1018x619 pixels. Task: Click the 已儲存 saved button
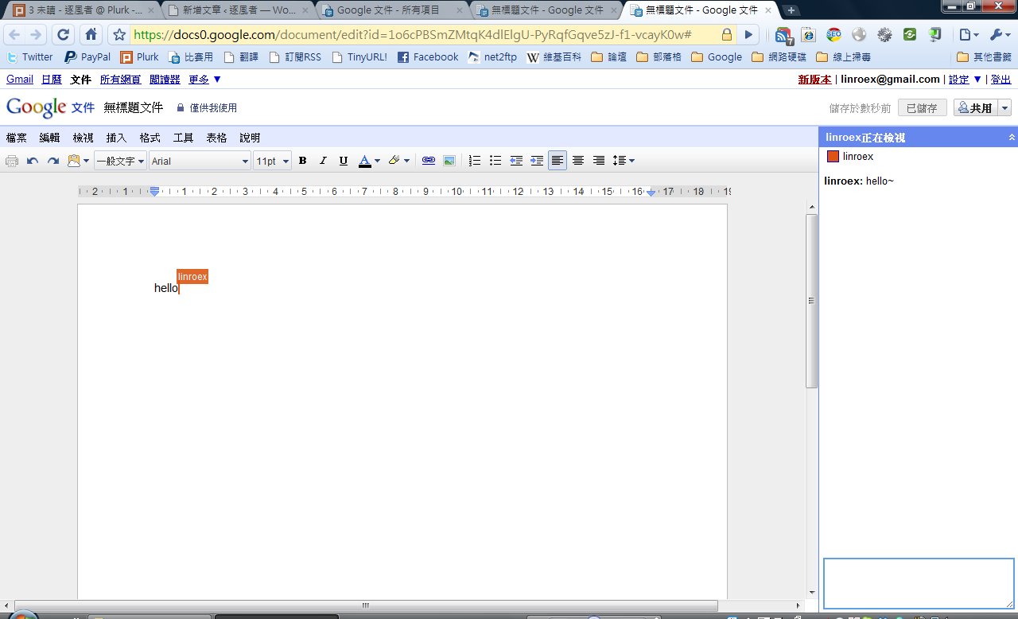[x=923, y=108]
